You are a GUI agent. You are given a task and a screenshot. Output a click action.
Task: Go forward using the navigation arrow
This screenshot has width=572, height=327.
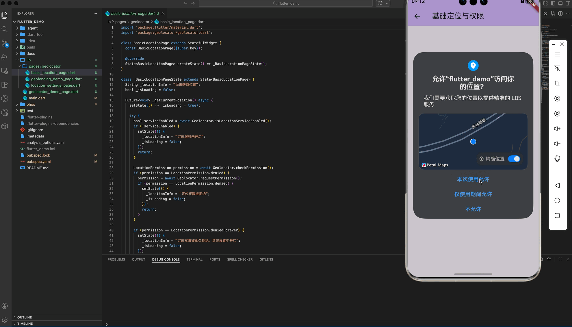pos(193,3)
